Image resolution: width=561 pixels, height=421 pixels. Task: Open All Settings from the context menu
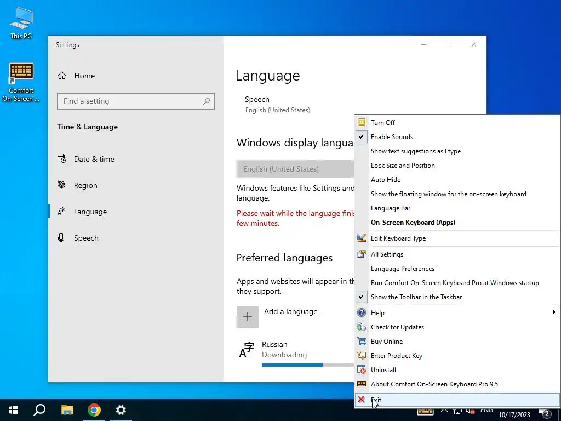[457, 254]
